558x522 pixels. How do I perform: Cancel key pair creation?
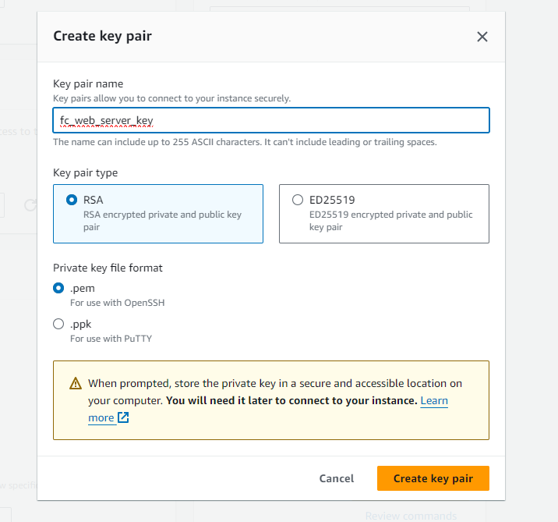point(337,478)
